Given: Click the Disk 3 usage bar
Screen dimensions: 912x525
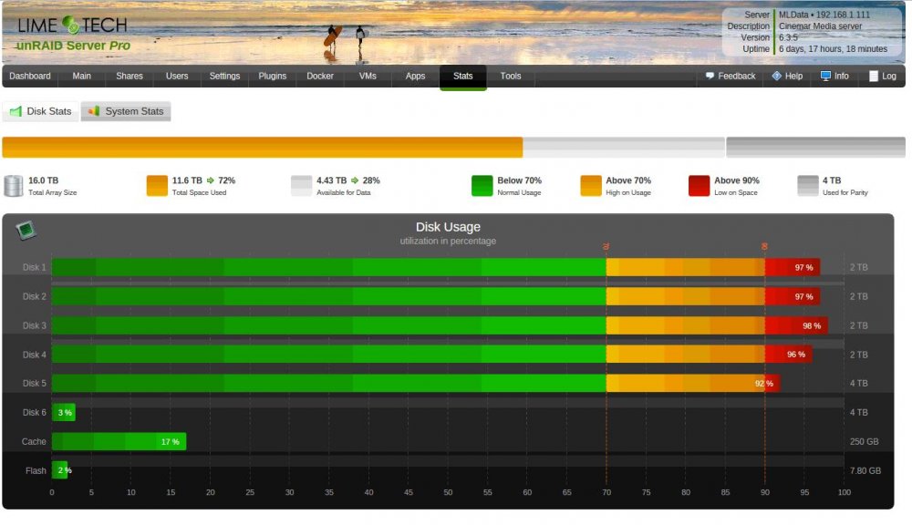Looking at the screenshot, I should (x=440, y=325).
